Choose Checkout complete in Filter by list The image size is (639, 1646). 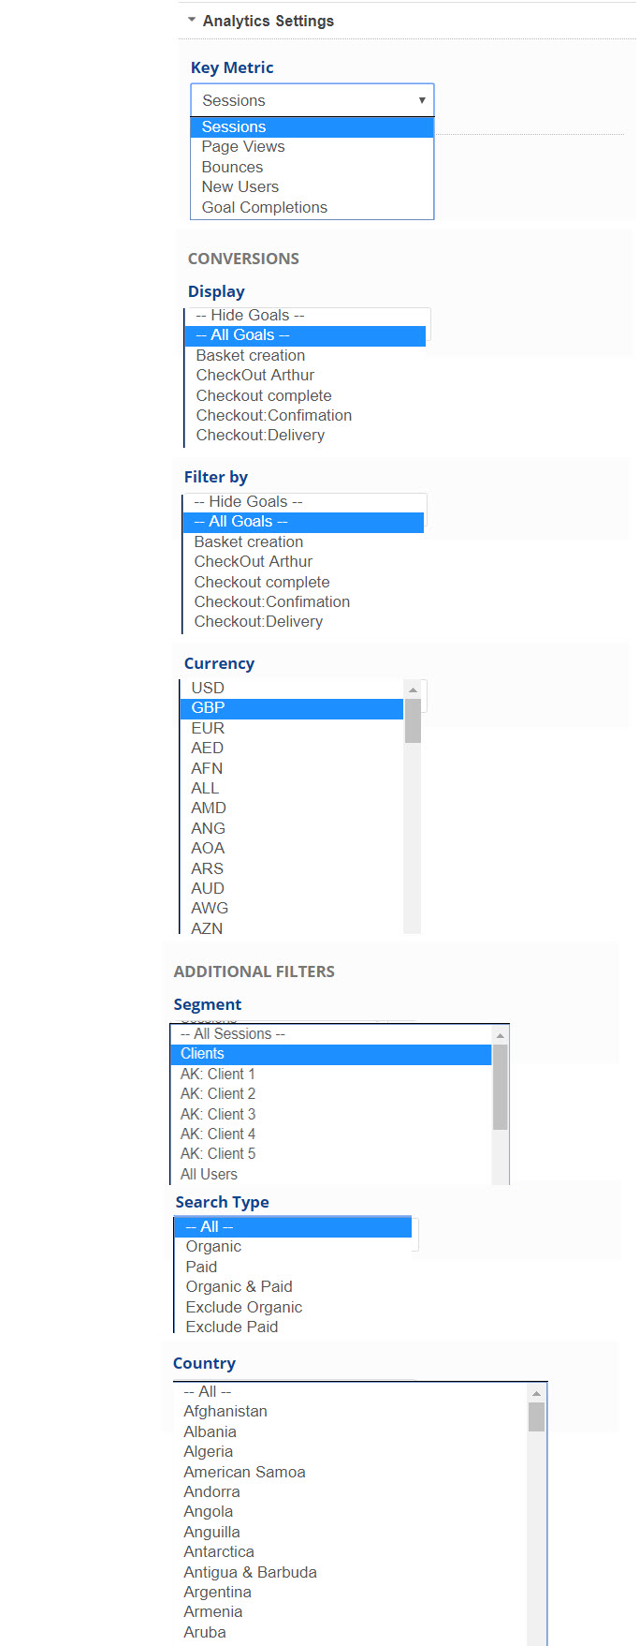point(262,583)
